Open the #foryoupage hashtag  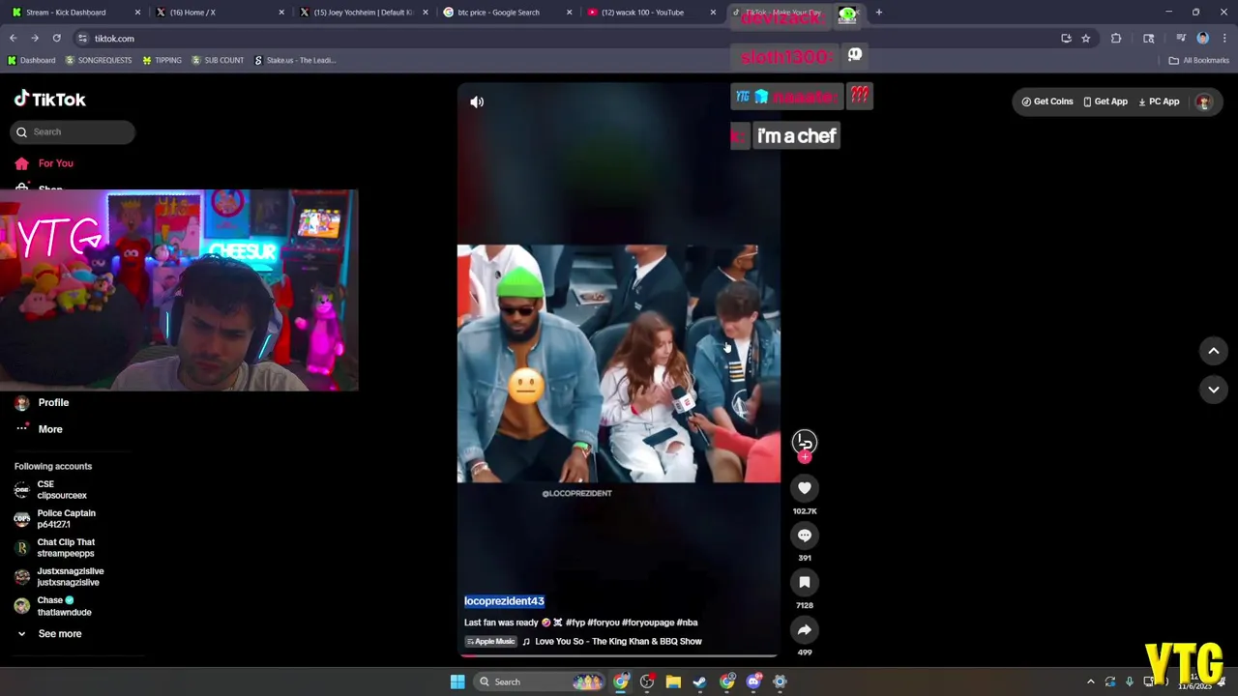(647, 623)
